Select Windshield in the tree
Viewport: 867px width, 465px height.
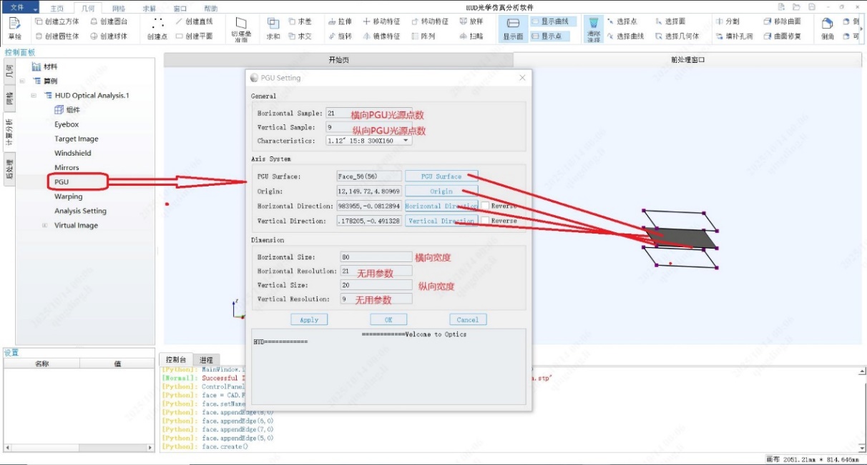(73, 153)
